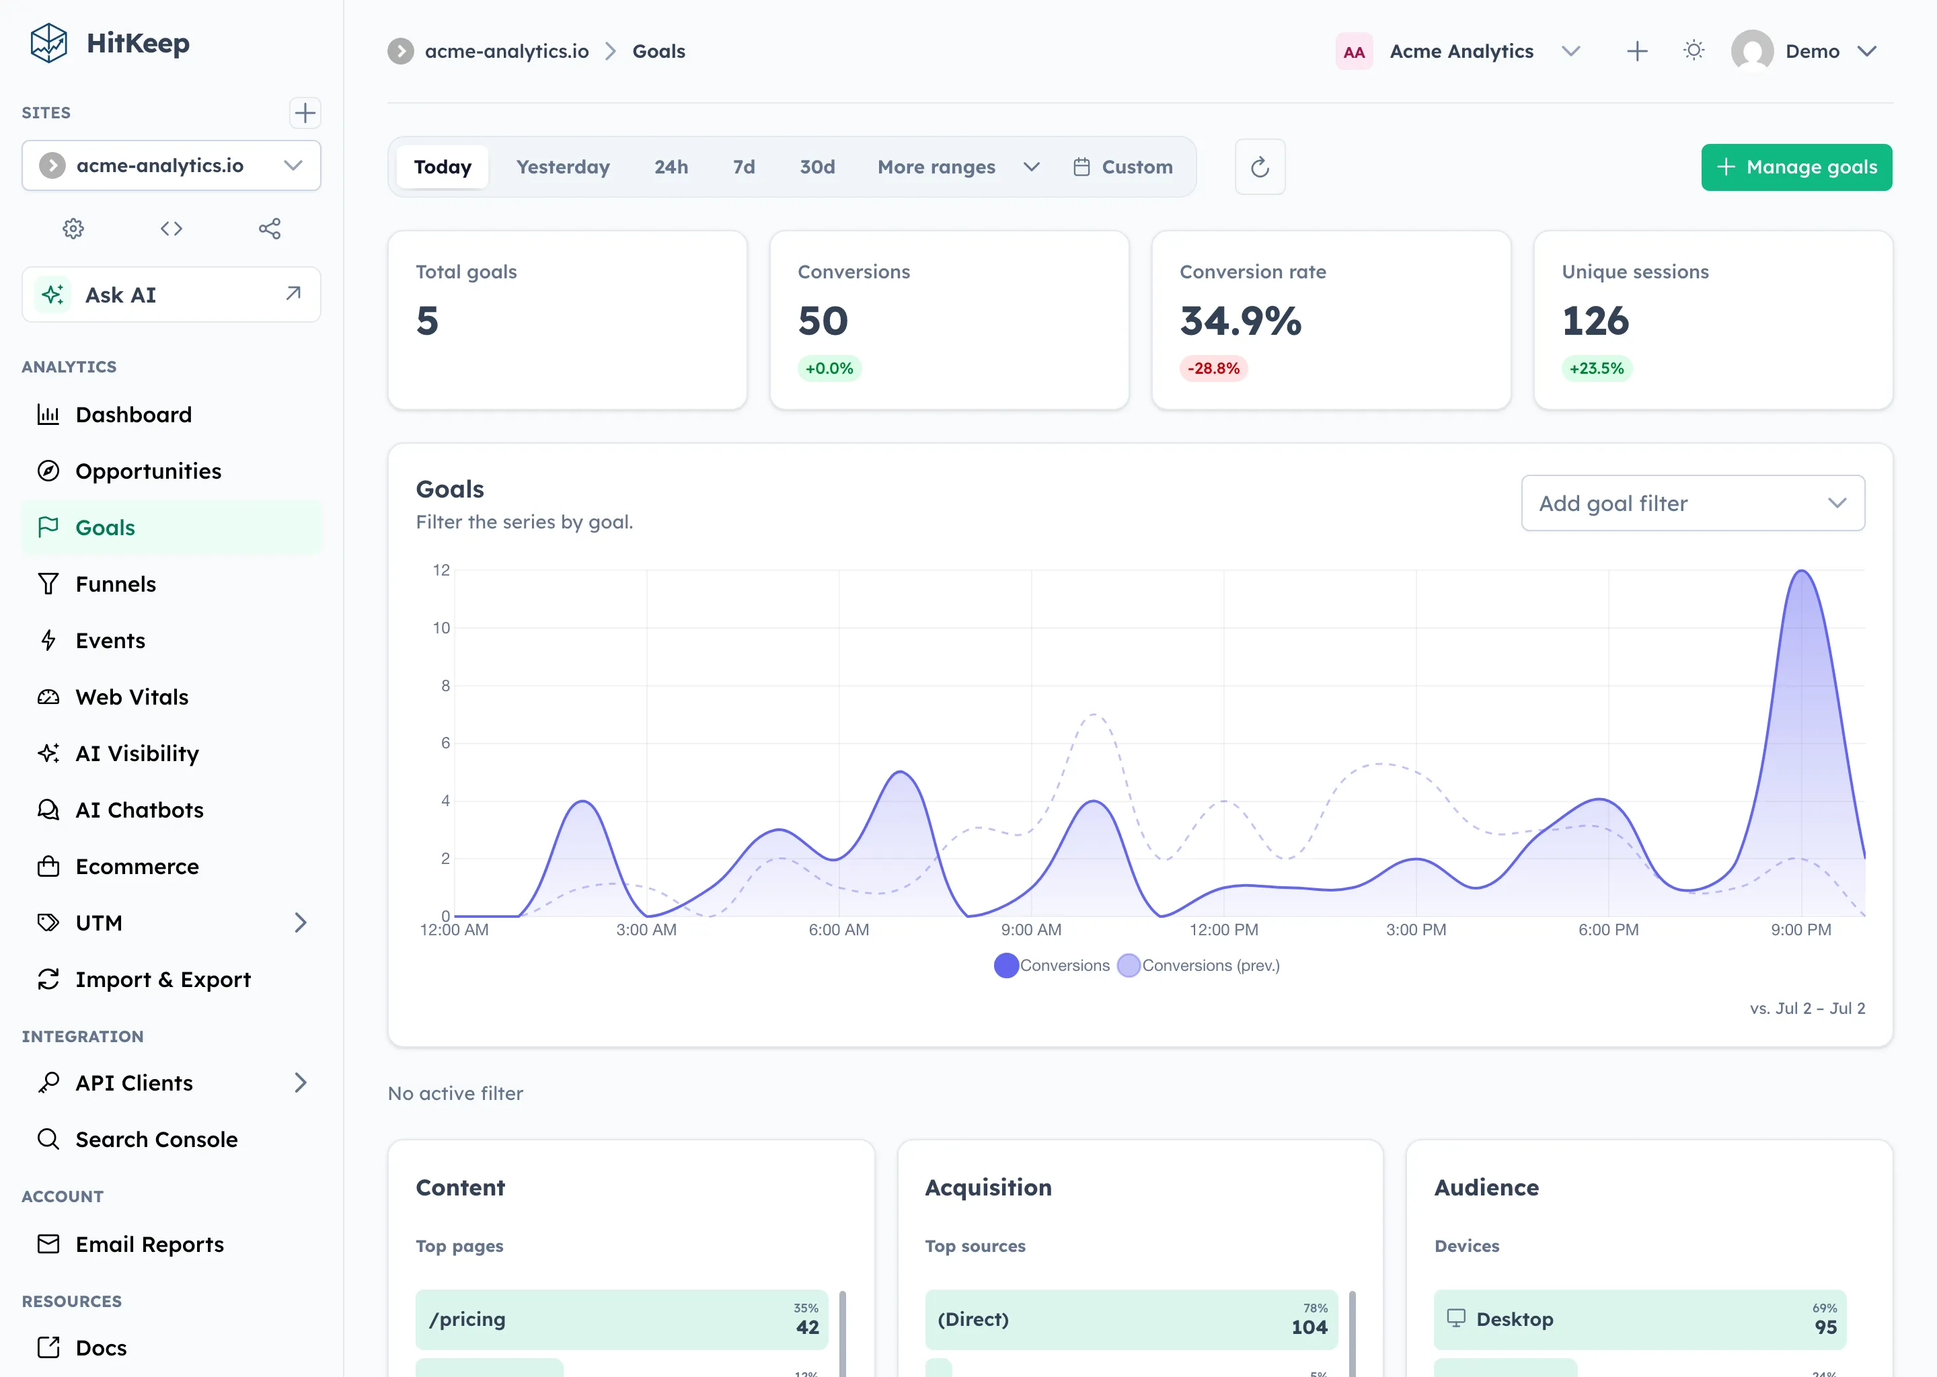Screen dimensions: 1937x1377
Task: Click the AI Visibility sparkle icon
Action: (x=48, y=753)
